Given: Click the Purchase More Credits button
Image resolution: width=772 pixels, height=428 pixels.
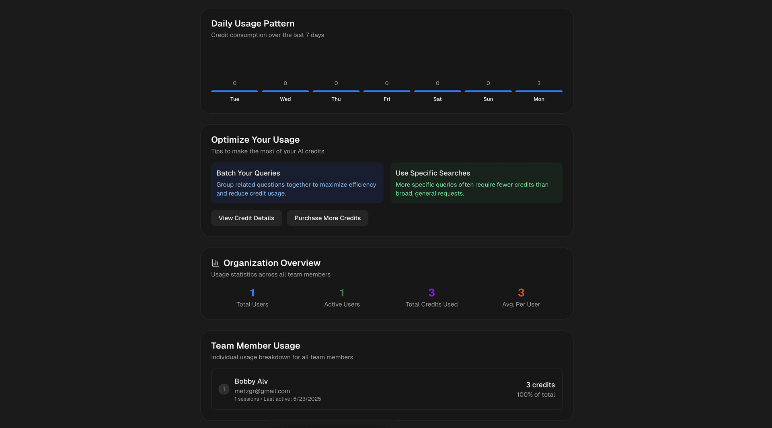Looking at the screenshot, I should (x=327, y=218).
